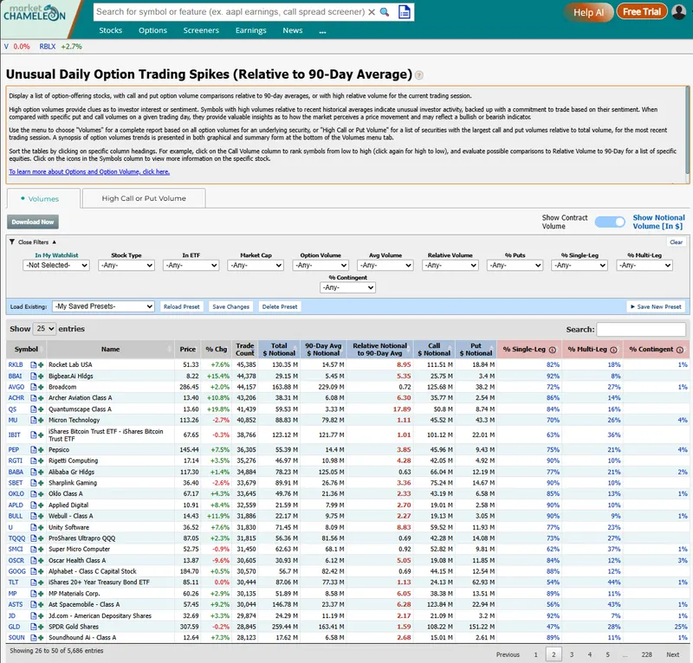Click the search magnifier icon in the top bar
Image resolution: width=693 pixels, height=663 pixels.
[384, 12]
